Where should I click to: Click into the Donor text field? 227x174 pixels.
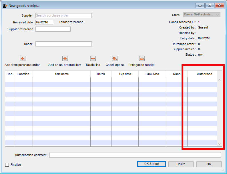point(63,44)
